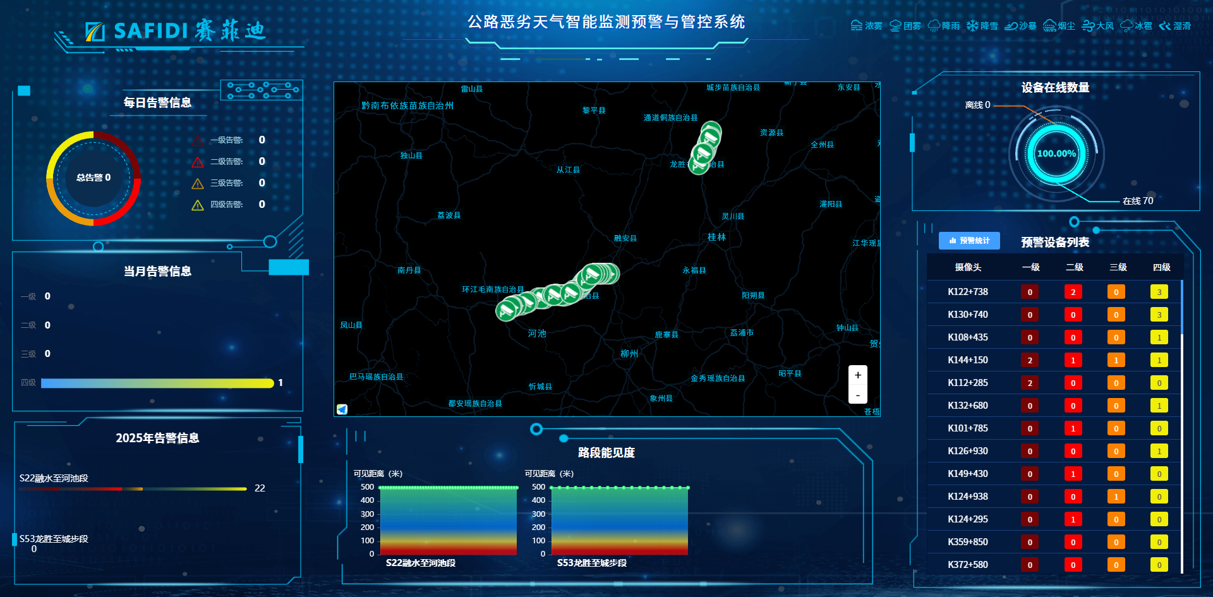Switch to the 预警统计 statistics view

tap(969, 241)
